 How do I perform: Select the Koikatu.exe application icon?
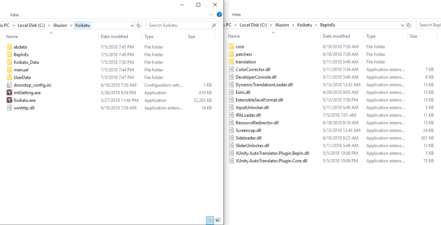pyautogui.click(x=9, y=100)
